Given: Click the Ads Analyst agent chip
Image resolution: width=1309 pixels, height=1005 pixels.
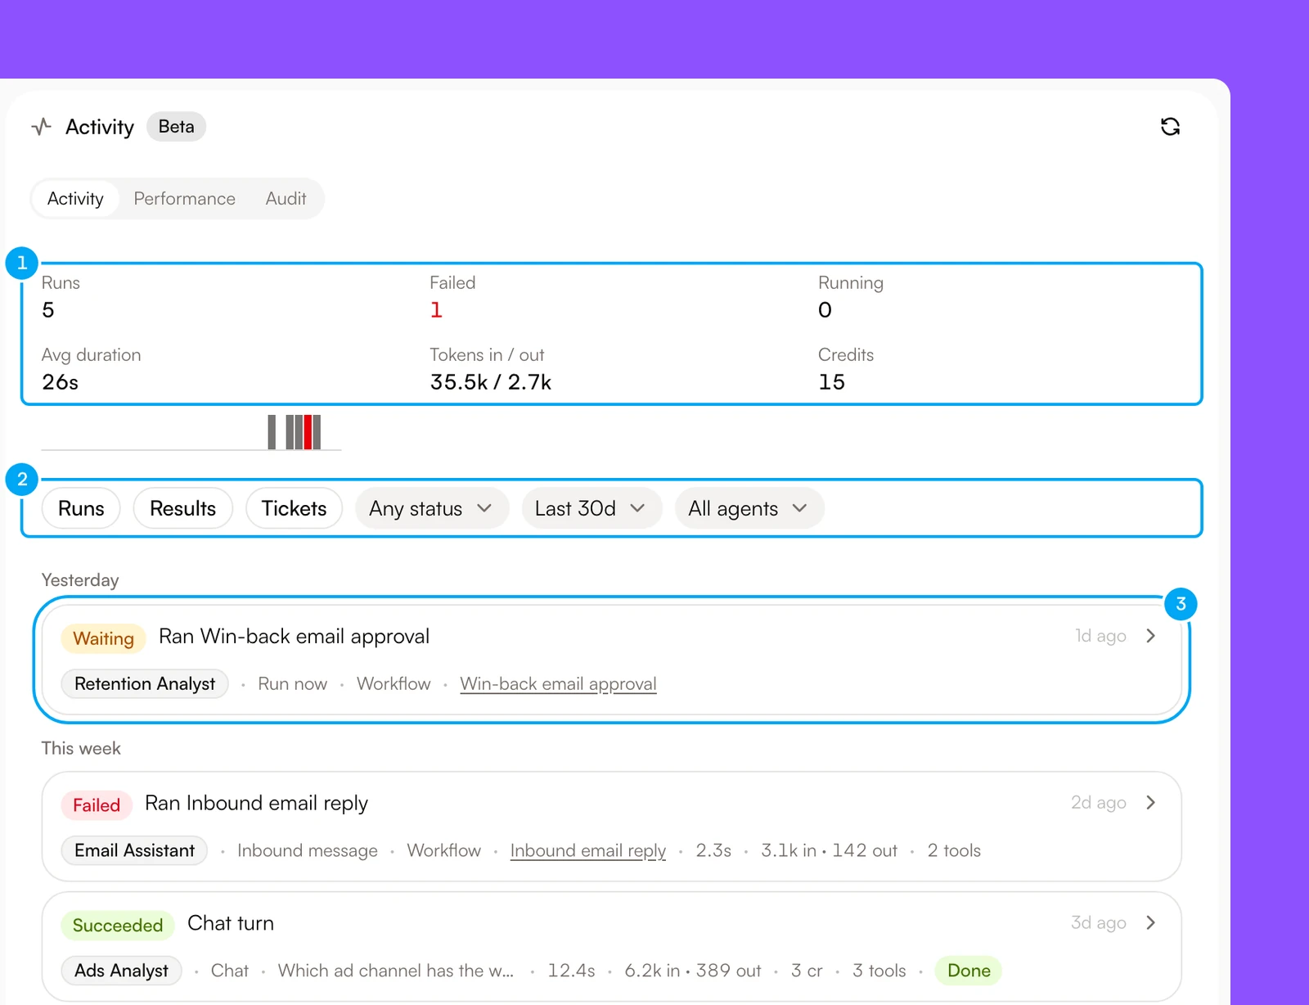Looking at the screenshot, I should coord(121,971).
